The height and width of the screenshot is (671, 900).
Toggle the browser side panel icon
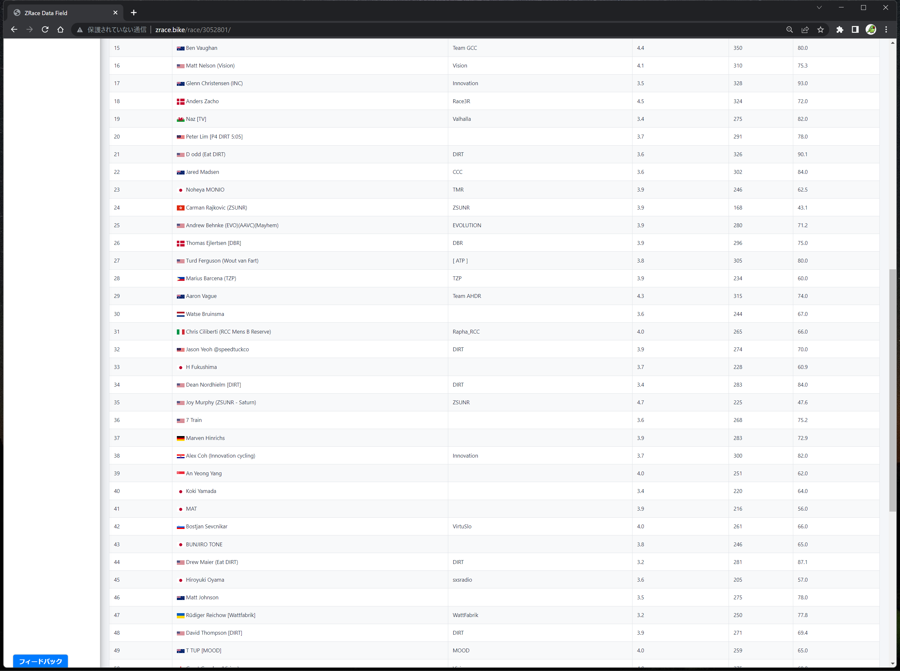[855, 30]
